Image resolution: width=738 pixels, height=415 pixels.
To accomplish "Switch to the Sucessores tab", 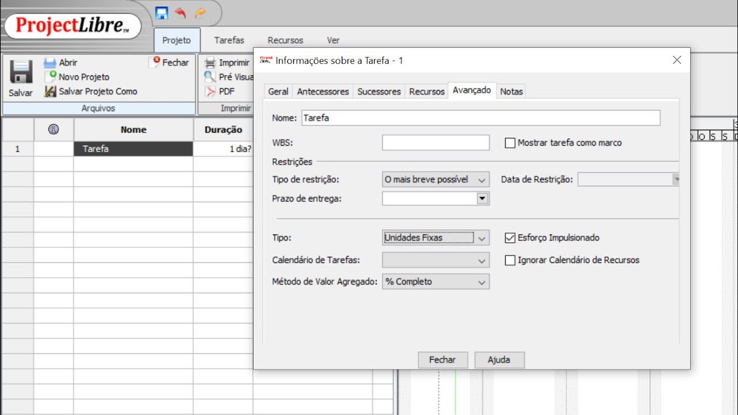I will tap(379, 92).
